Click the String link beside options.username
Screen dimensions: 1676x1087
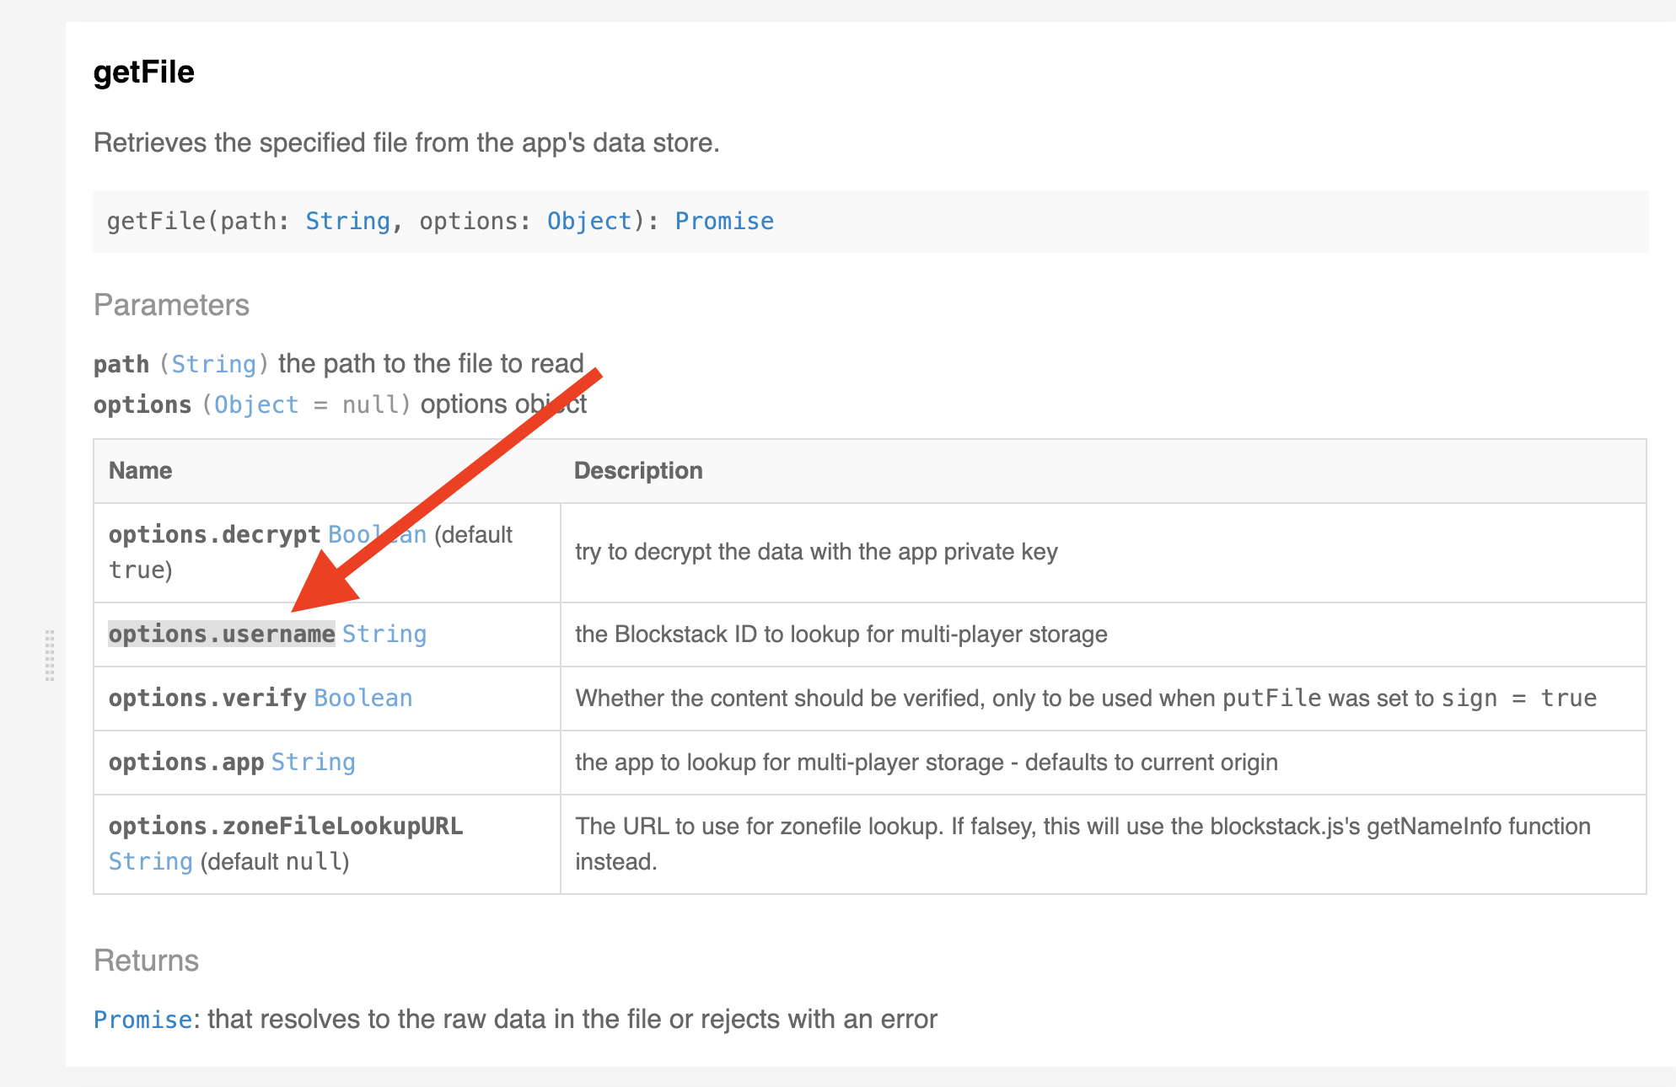click(384, 634)
